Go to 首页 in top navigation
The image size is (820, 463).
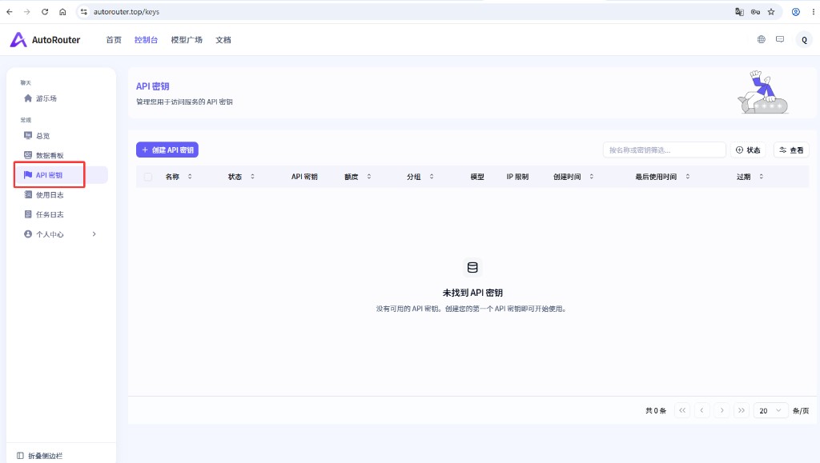pos(114,40)
